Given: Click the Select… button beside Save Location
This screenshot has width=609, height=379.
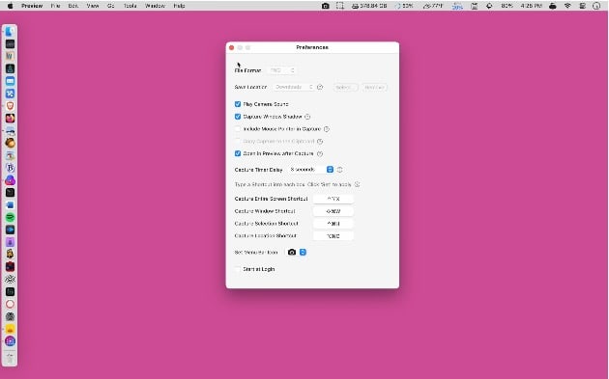Looking at the screenshot, I should click(x=345, y=87).
